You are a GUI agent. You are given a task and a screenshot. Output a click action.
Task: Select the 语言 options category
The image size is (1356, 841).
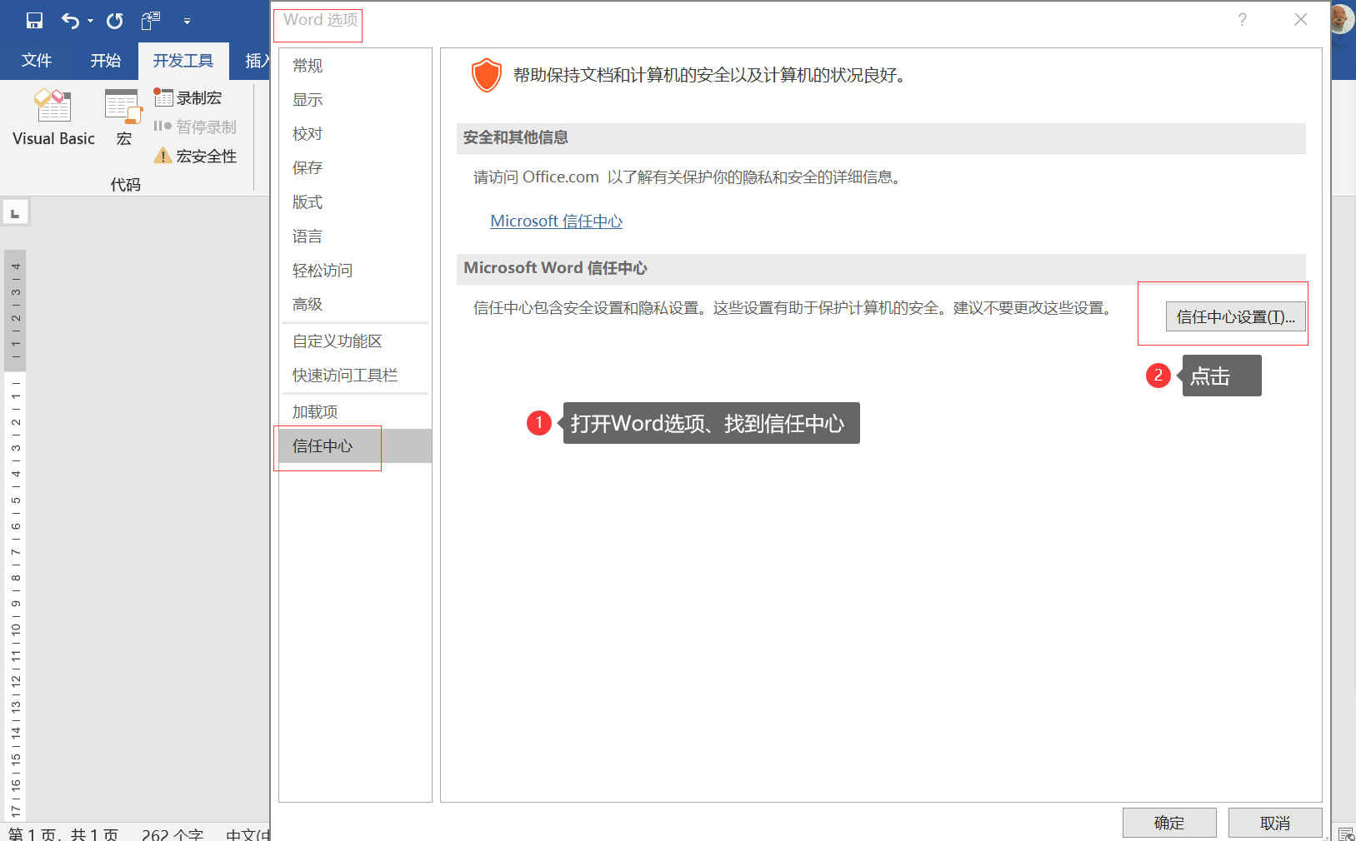coord(355,236)
